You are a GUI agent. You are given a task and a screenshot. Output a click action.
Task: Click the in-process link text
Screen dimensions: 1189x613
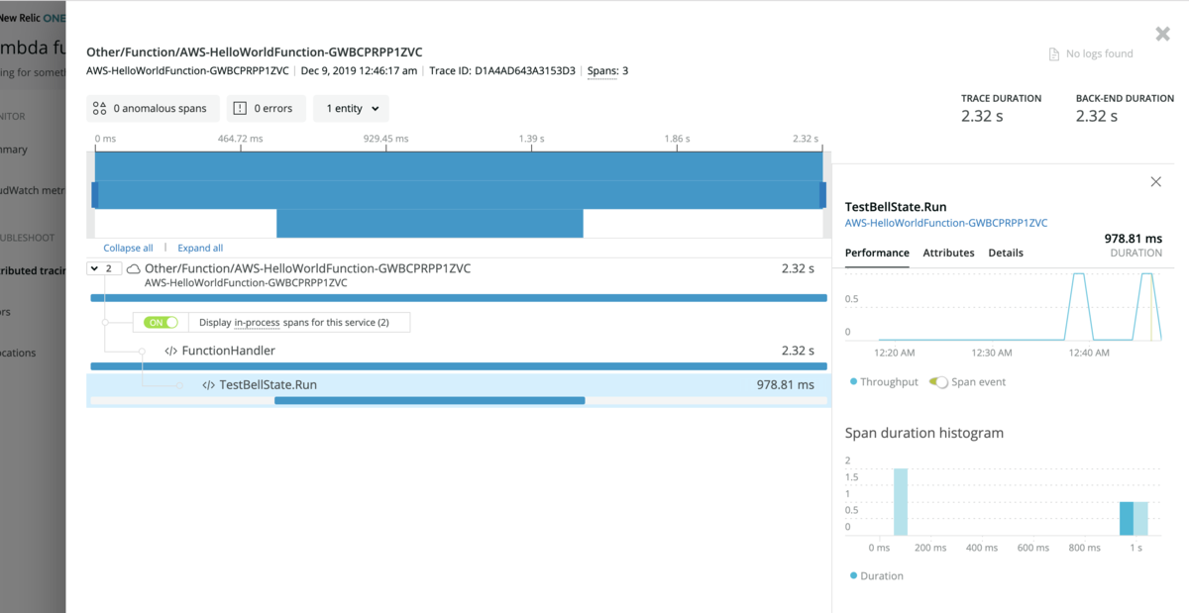tap(255, 322)
